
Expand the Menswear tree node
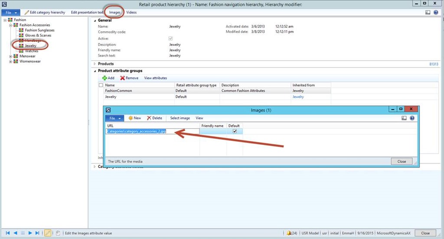[10, 56]
